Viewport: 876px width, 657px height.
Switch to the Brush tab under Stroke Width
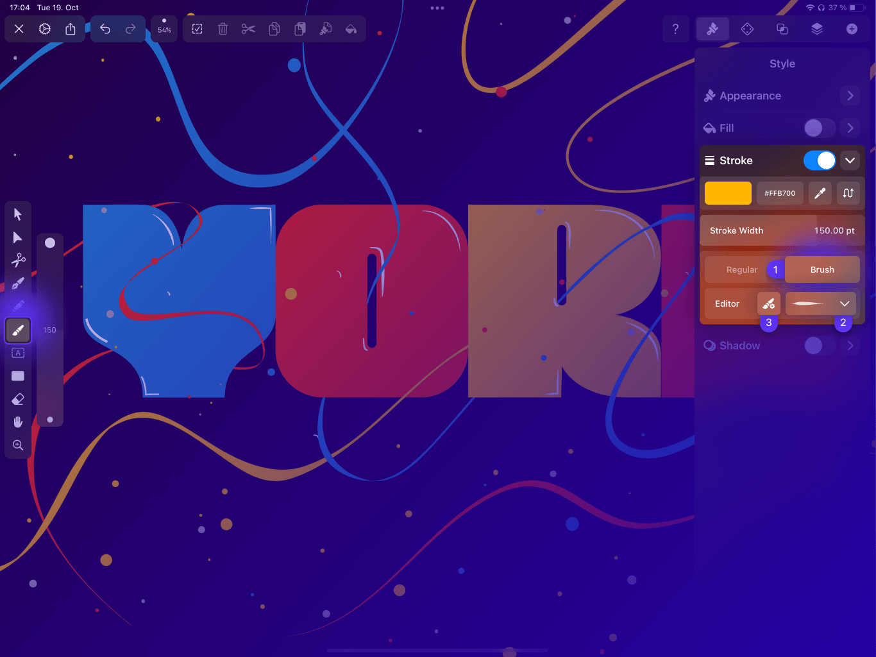(x=822, y=269)
